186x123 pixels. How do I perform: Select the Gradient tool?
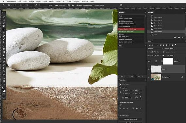point(4,52)
